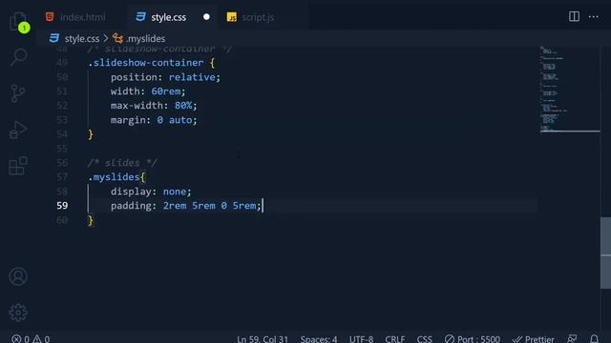611x343 pixels.
Task: Switch to the index.html tab
Action: [x=82, y=17]
